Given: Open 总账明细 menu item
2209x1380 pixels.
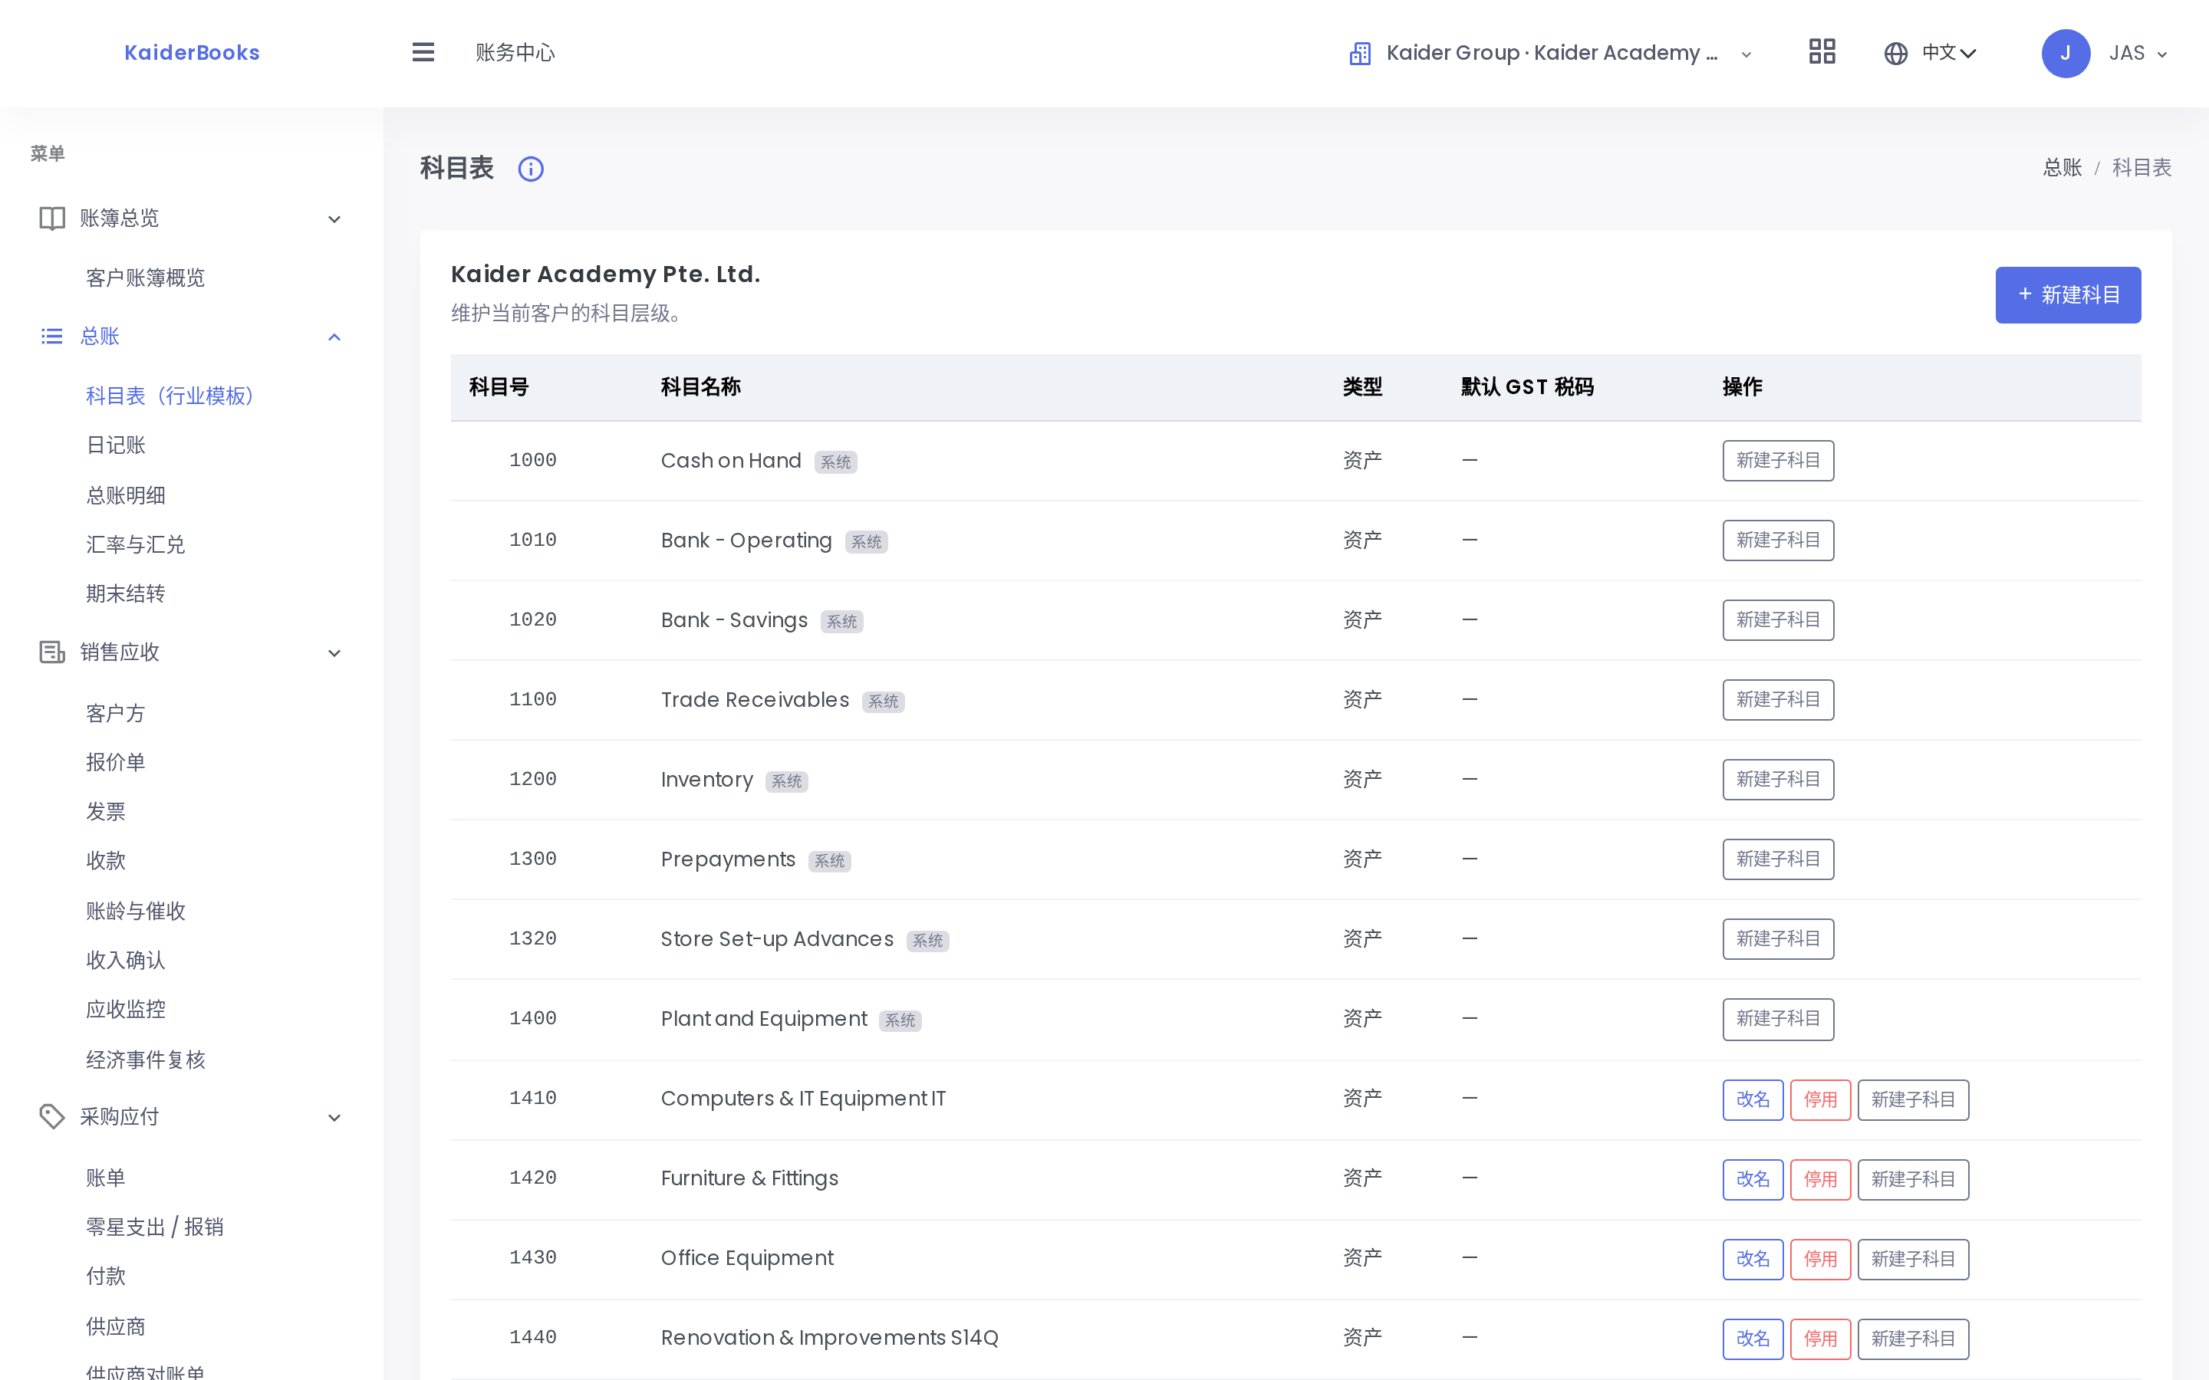Looking at the screenshot, I should pyautogui.click(x=125, y=495).
